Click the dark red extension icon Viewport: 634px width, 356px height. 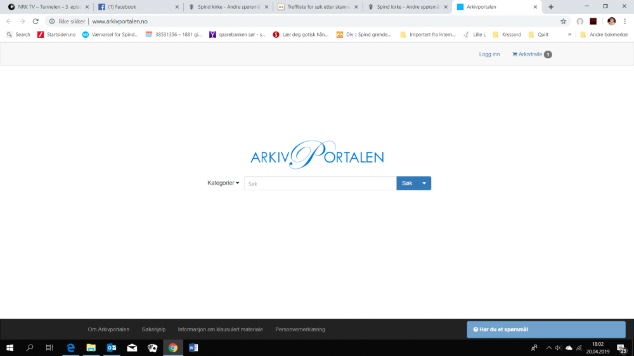coord(593,21)
